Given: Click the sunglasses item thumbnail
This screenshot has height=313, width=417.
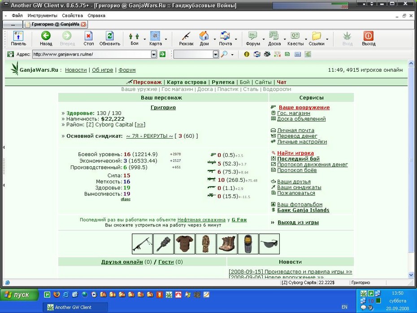Looking at the screenshot, I should [269, 244].
